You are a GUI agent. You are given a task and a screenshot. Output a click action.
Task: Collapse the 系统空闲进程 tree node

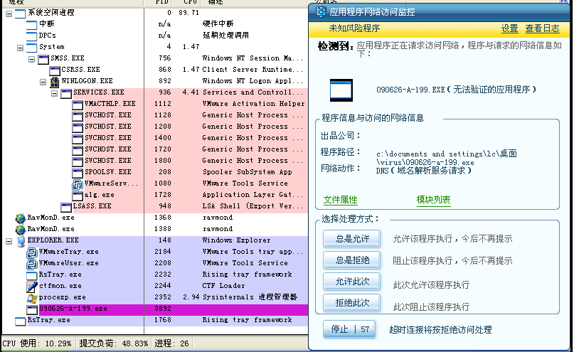pyautogui.click(x=9, y=14)
